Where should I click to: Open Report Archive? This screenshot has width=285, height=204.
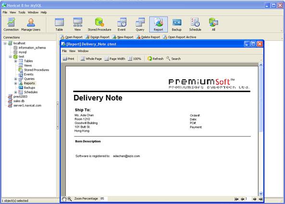pos(179,37)
